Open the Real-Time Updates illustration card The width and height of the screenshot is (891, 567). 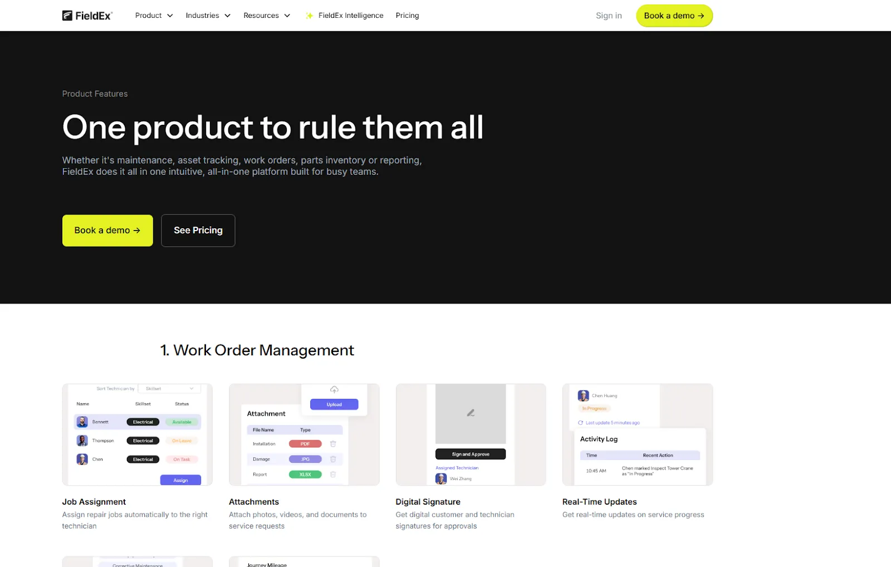tap(638, 434)
